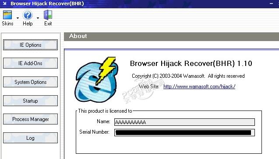
Task: Click the IE lightning bolt logo
Action: (x=96, y=79)
